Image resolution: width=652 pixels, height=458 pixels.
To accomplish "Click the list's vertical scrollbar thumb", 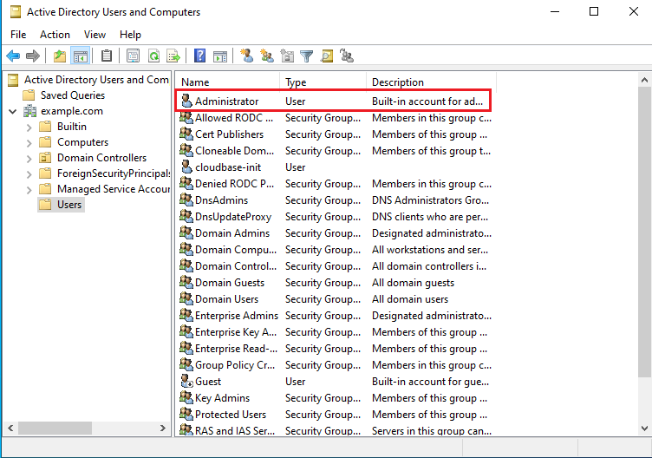I will 644,232.
